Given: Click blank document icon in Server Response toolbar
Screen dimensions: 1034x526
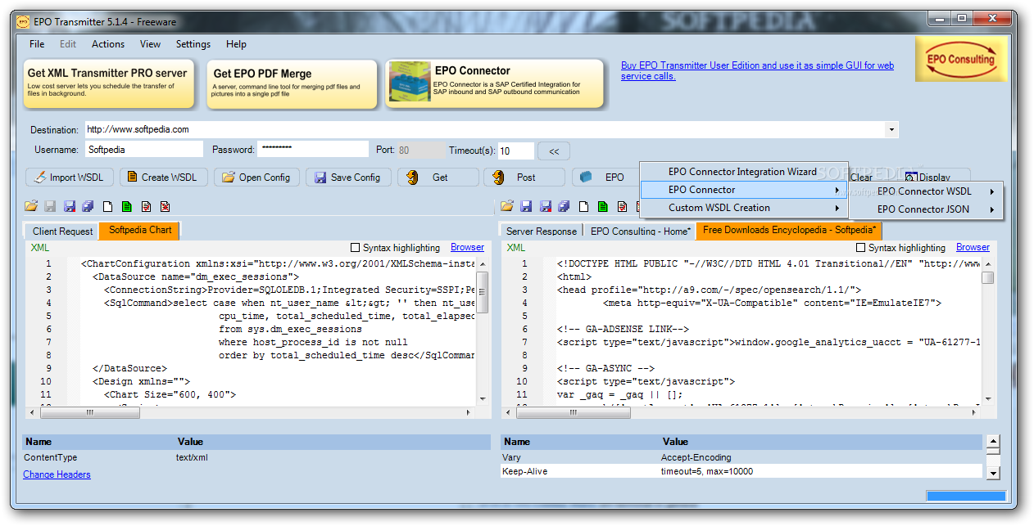Looking at the screenshot, I should [584, 206].
